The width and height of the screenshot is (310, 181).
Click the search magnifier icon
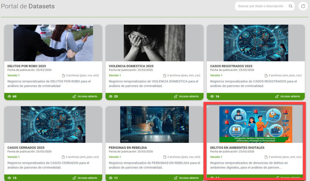click(290, 6)
